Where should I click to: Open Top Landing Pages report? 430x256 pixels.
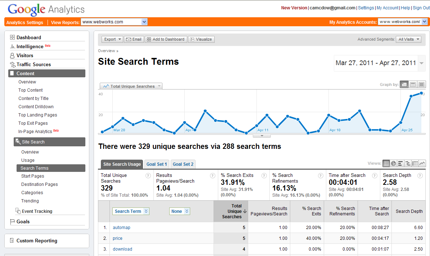37,115
